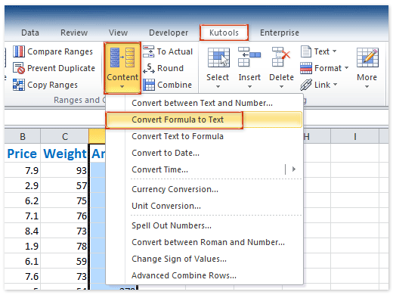The image size is (393, 295).
Task: Click the Link tools chain icon
Action: tap(306, 85)
